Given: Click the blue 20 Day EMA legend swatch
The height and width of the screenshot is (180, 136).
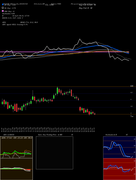Looking at the screenshot, I should point(3,4).
